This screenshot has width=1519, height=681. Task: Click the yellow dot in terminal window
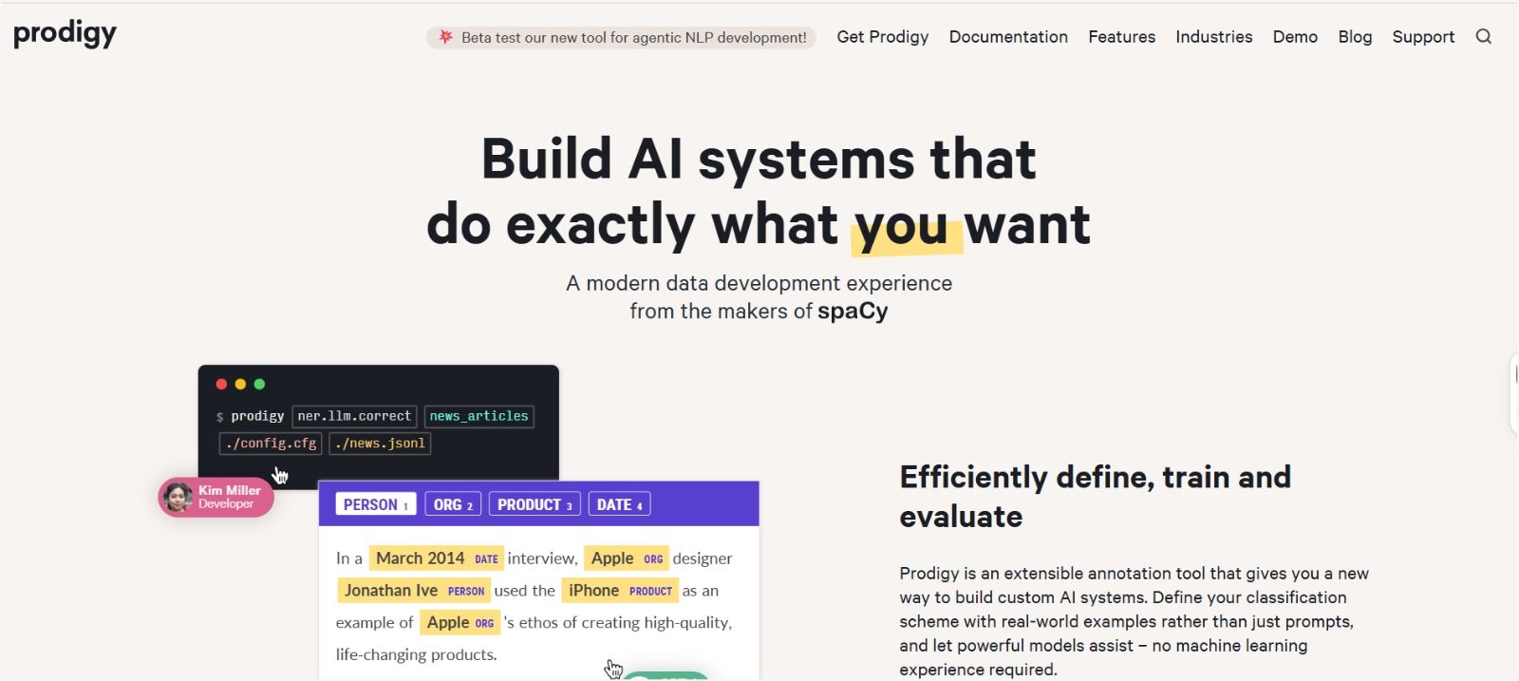click(240, 385)
